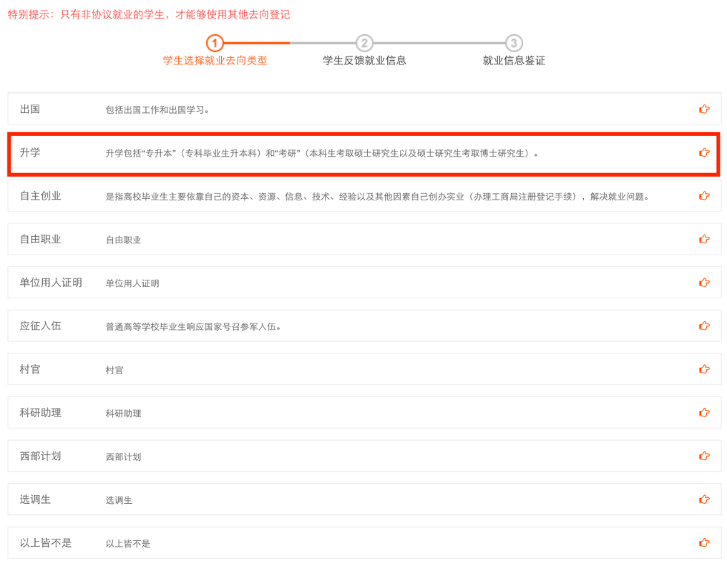Click the hand icon in 科研助理 row
Image resolution: width=727 pixels, height=561 pixels.
pos(704,413)
